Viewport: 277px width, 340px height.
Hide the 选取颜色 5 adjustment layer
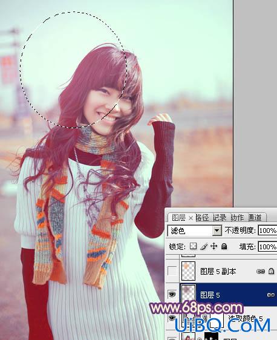click(172, 318)
